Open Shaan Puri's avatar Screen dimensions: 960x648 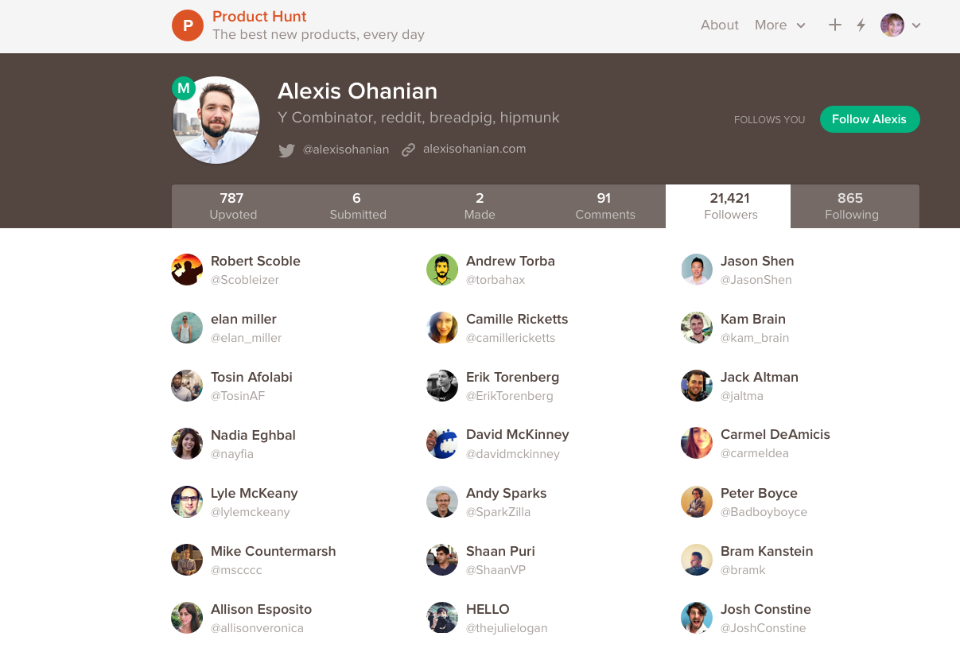[x=442, y=560]
